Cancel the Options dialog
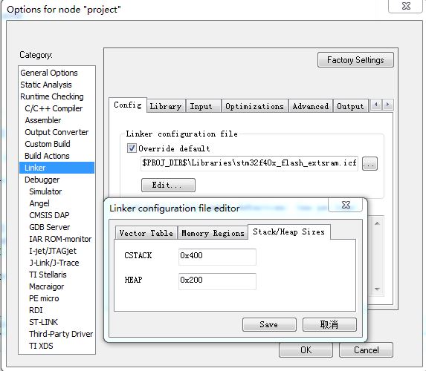The width and height of the screenshot is (426, 371). 366,350
